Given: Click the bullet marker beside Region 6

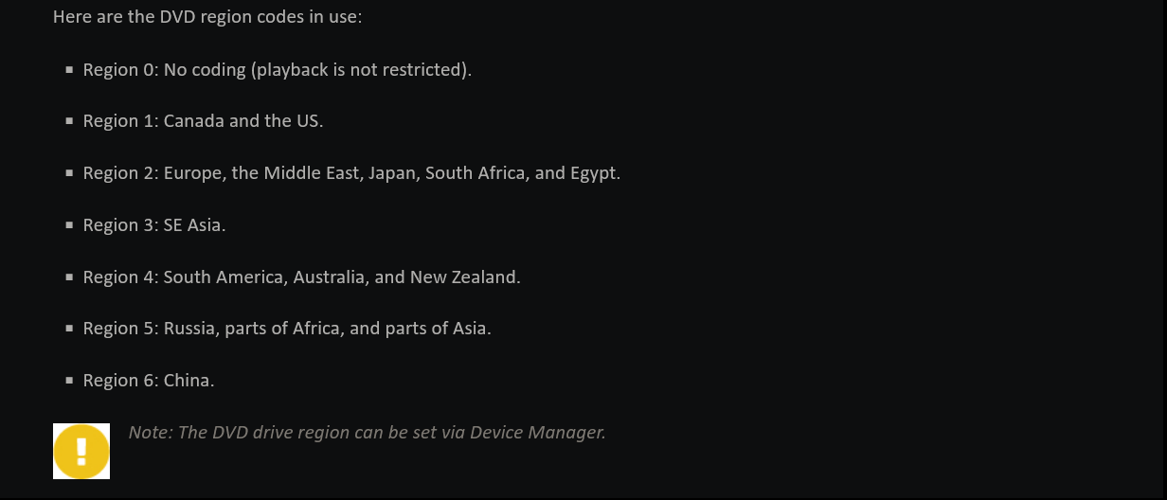Looking at the screenshot, I should 70,381.
